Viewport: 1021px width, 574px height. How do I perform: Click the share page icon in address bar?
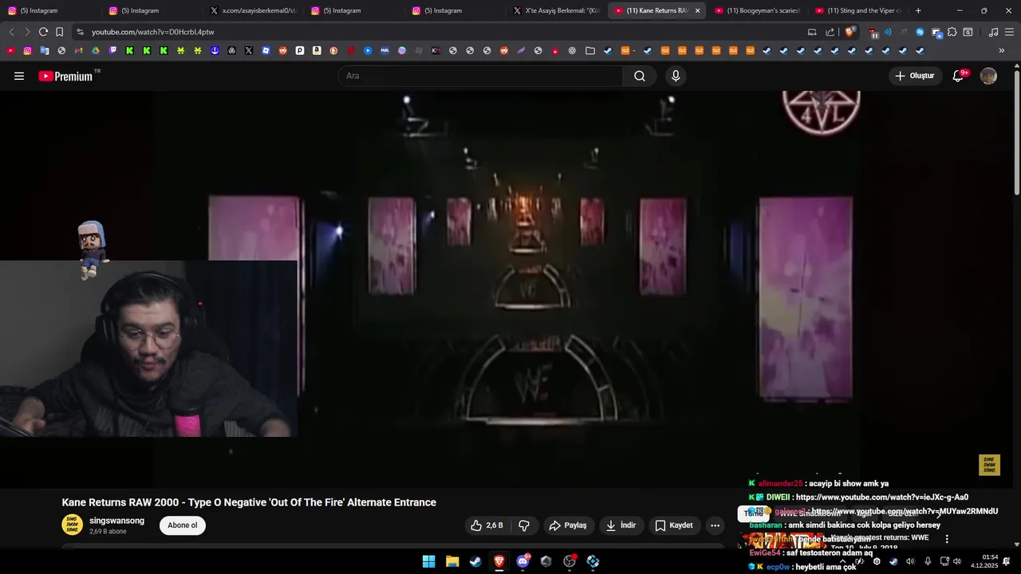[x=830, y=32]
